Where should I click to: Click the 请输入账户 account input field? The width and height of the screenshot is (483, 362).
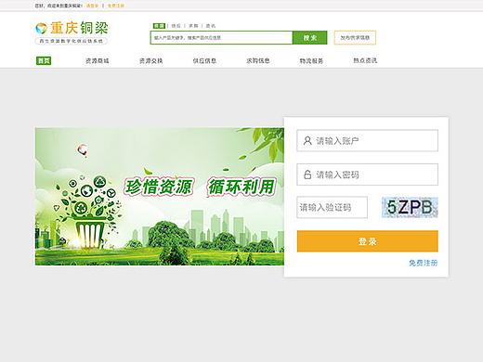[367, 141]
